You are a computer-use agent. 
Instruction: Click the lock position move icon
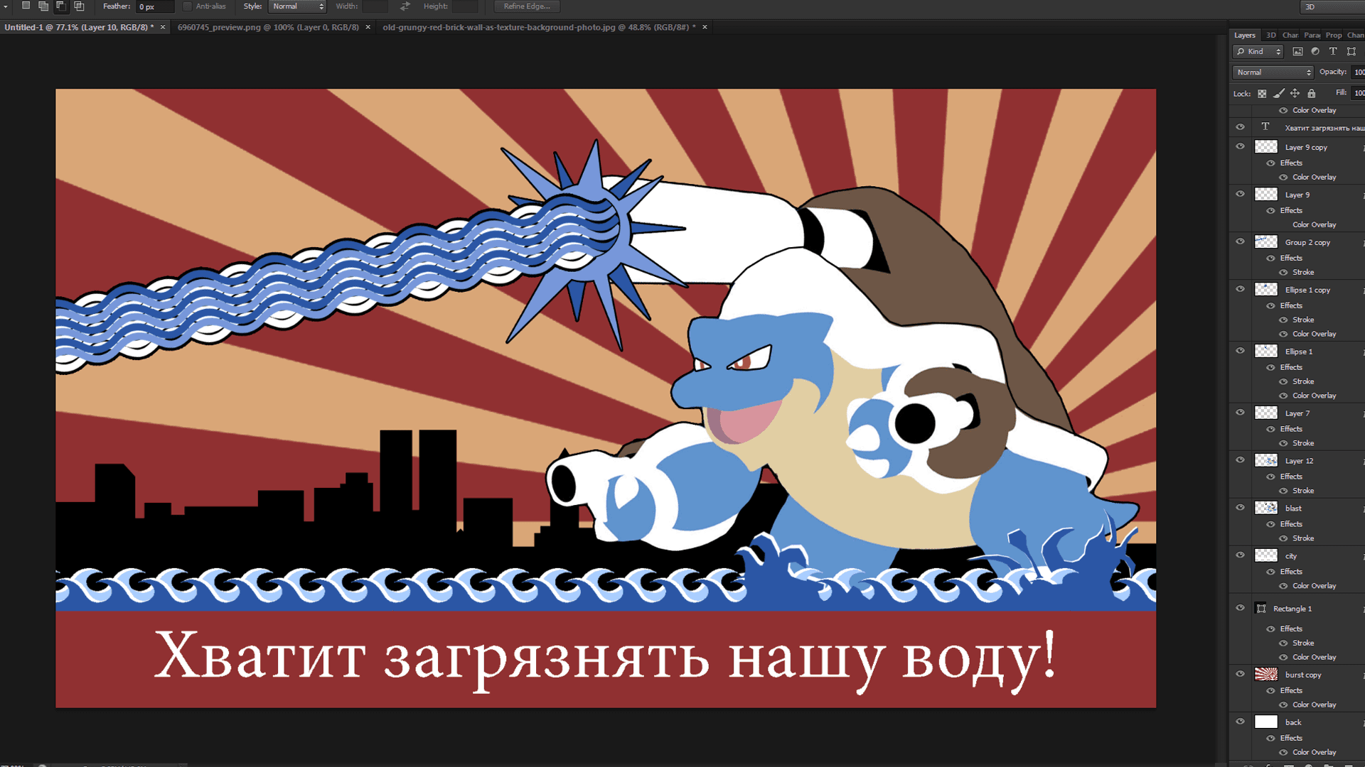[1295, 93]
